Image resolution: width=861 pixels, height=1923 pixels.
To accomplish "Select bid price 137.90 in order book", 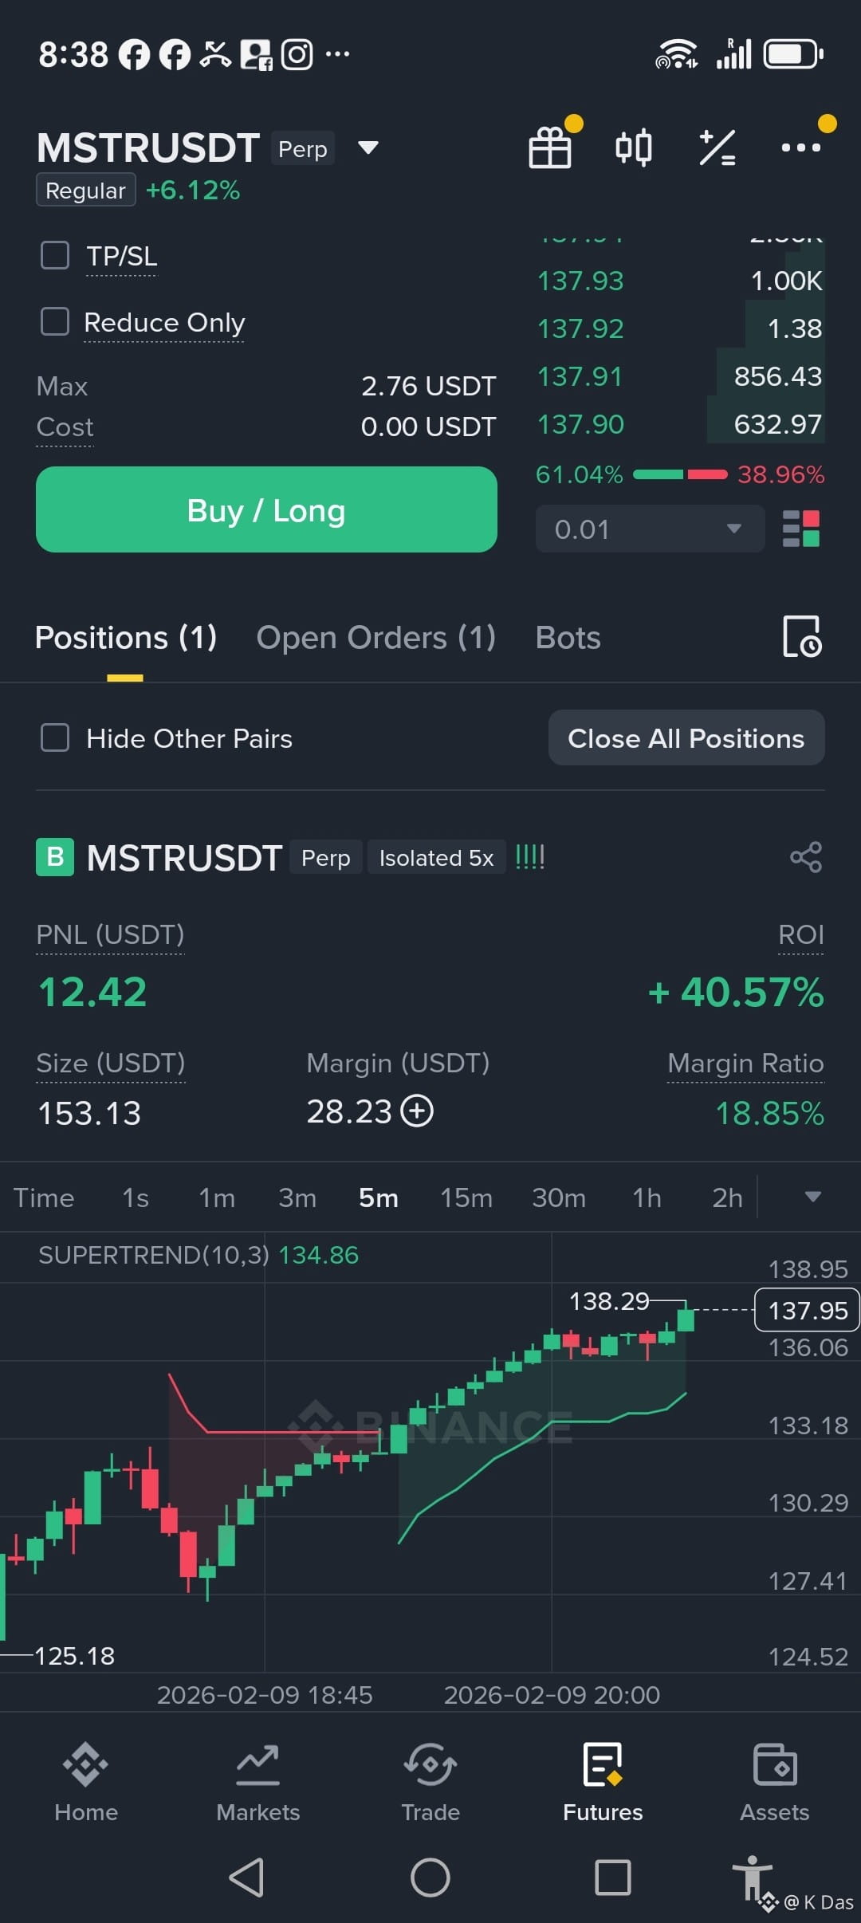I will click(x=580, y=424).
